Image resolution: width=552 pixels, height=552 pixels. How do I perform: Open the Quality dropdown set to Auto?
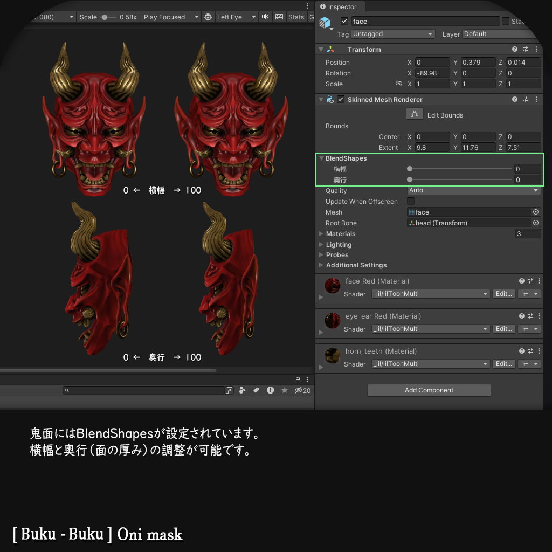click(x=473, y=190)
